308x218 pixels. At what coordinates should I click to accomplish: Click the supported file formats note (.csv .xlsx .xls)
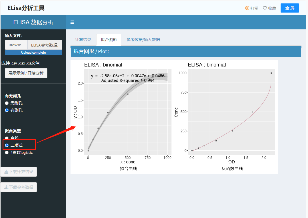click(21, 63)
